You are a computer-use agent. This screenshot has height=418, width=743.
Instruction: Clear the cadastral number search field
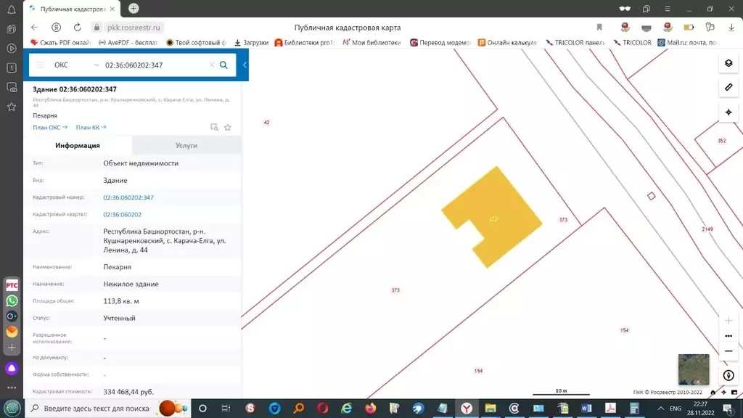[212, 65]
